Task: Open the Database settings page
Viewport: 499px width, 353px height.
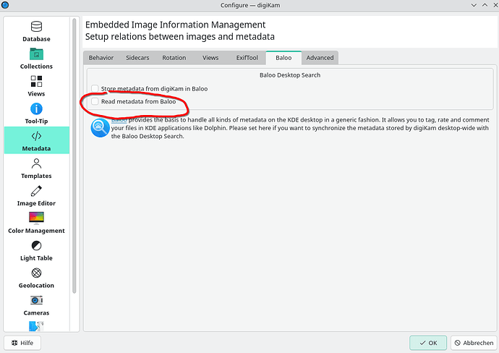Action: tap(36, 31)
